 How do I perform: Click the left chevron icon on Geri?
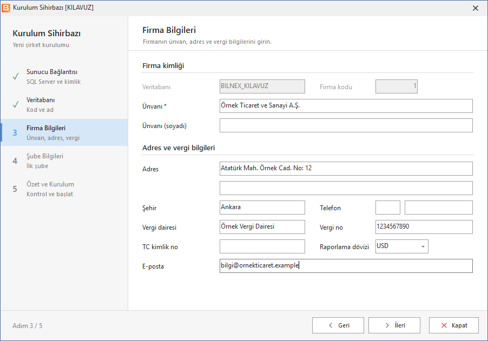(331, 325)
